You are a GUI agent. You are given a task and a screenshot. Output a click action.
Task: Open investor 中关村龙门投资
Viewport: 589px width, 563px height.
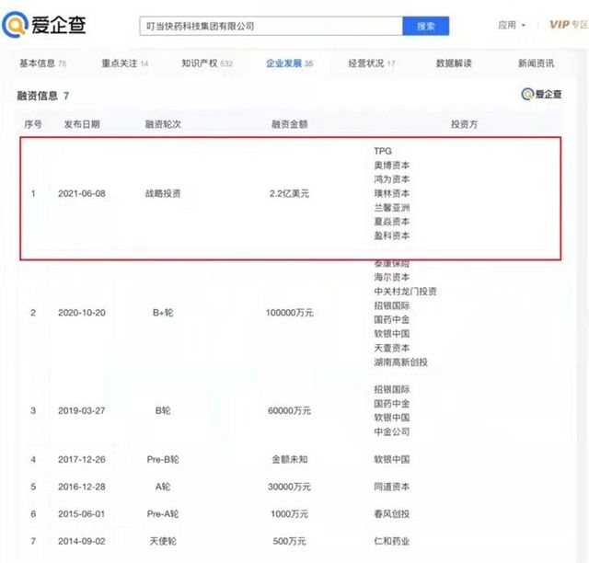tap(405, 292)
